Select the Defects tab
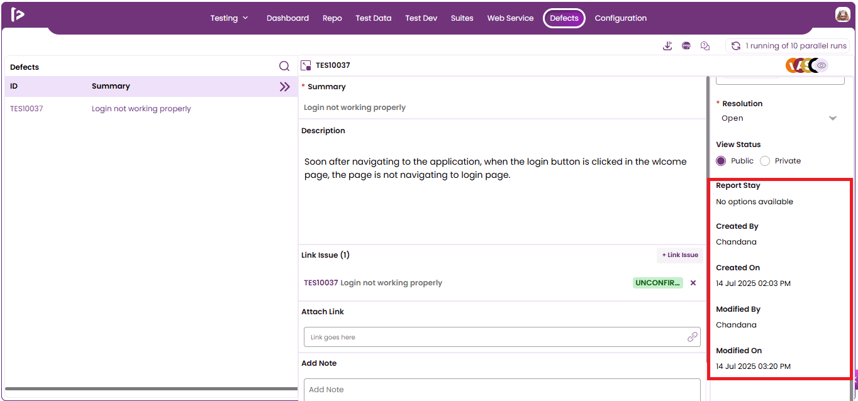The width and height of the screenshot is (858, 401). coord(564,18)
